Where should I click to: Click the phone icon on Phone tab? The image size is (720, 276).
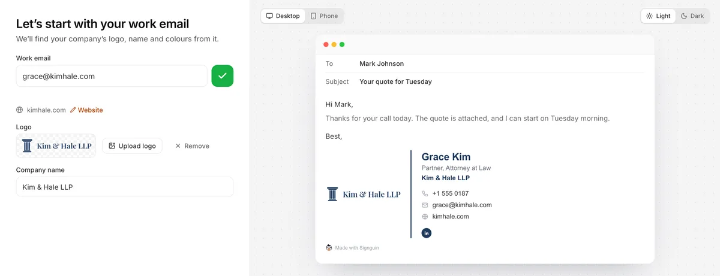313,16
